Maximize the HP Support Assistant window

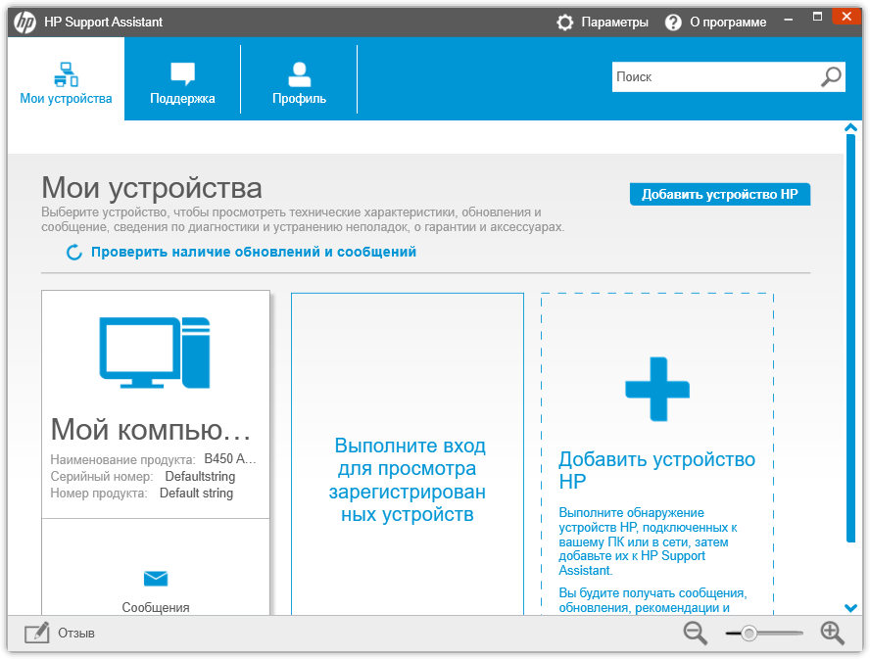(817, 17)
